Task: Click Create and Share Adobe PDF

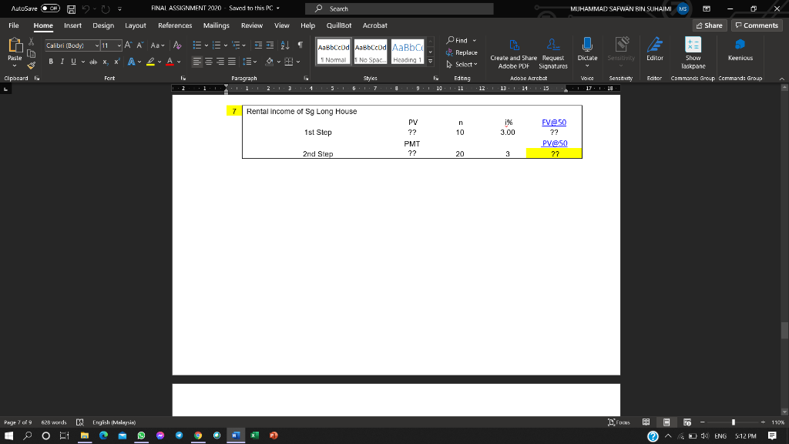Action: coord(514,54)
